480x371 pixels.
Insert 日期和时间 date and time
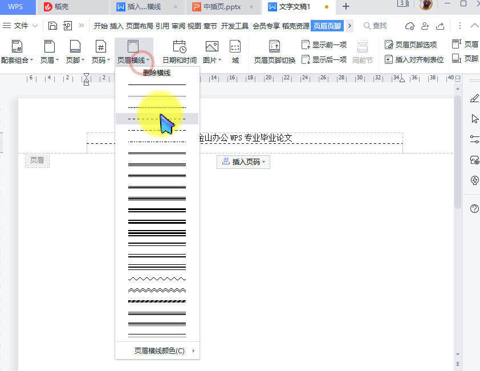[180, 51]
